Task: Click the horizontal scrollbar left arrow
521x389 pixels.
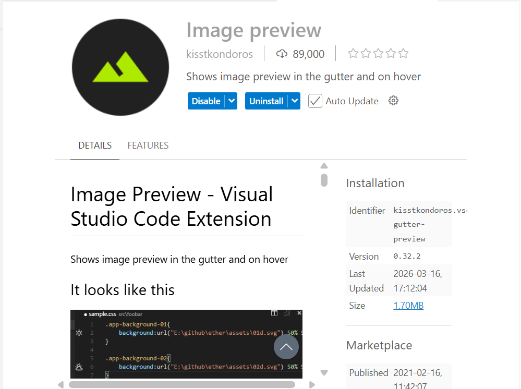Action: coord(61,385)
